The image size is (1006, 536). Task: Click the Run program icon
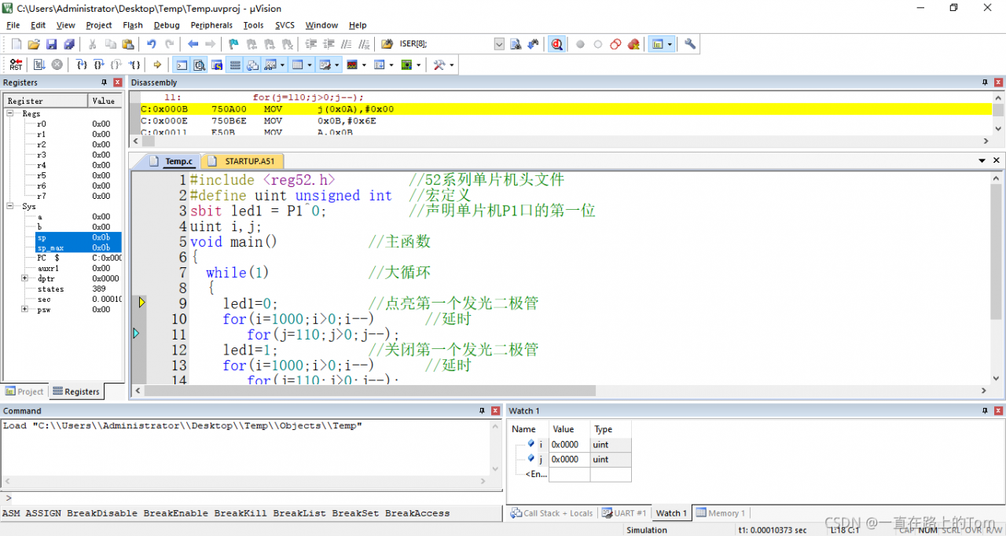pos(38,65)
